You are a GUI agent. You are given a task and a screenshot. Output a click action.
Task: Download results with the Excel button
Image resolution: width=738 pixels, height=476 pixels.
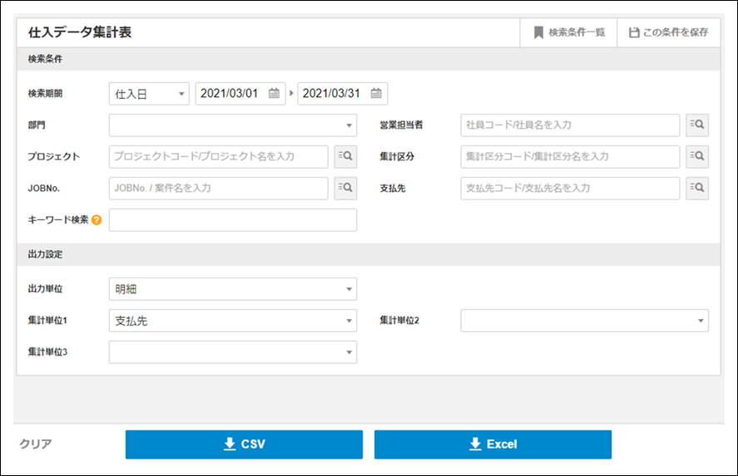click(x=493, y=444)
